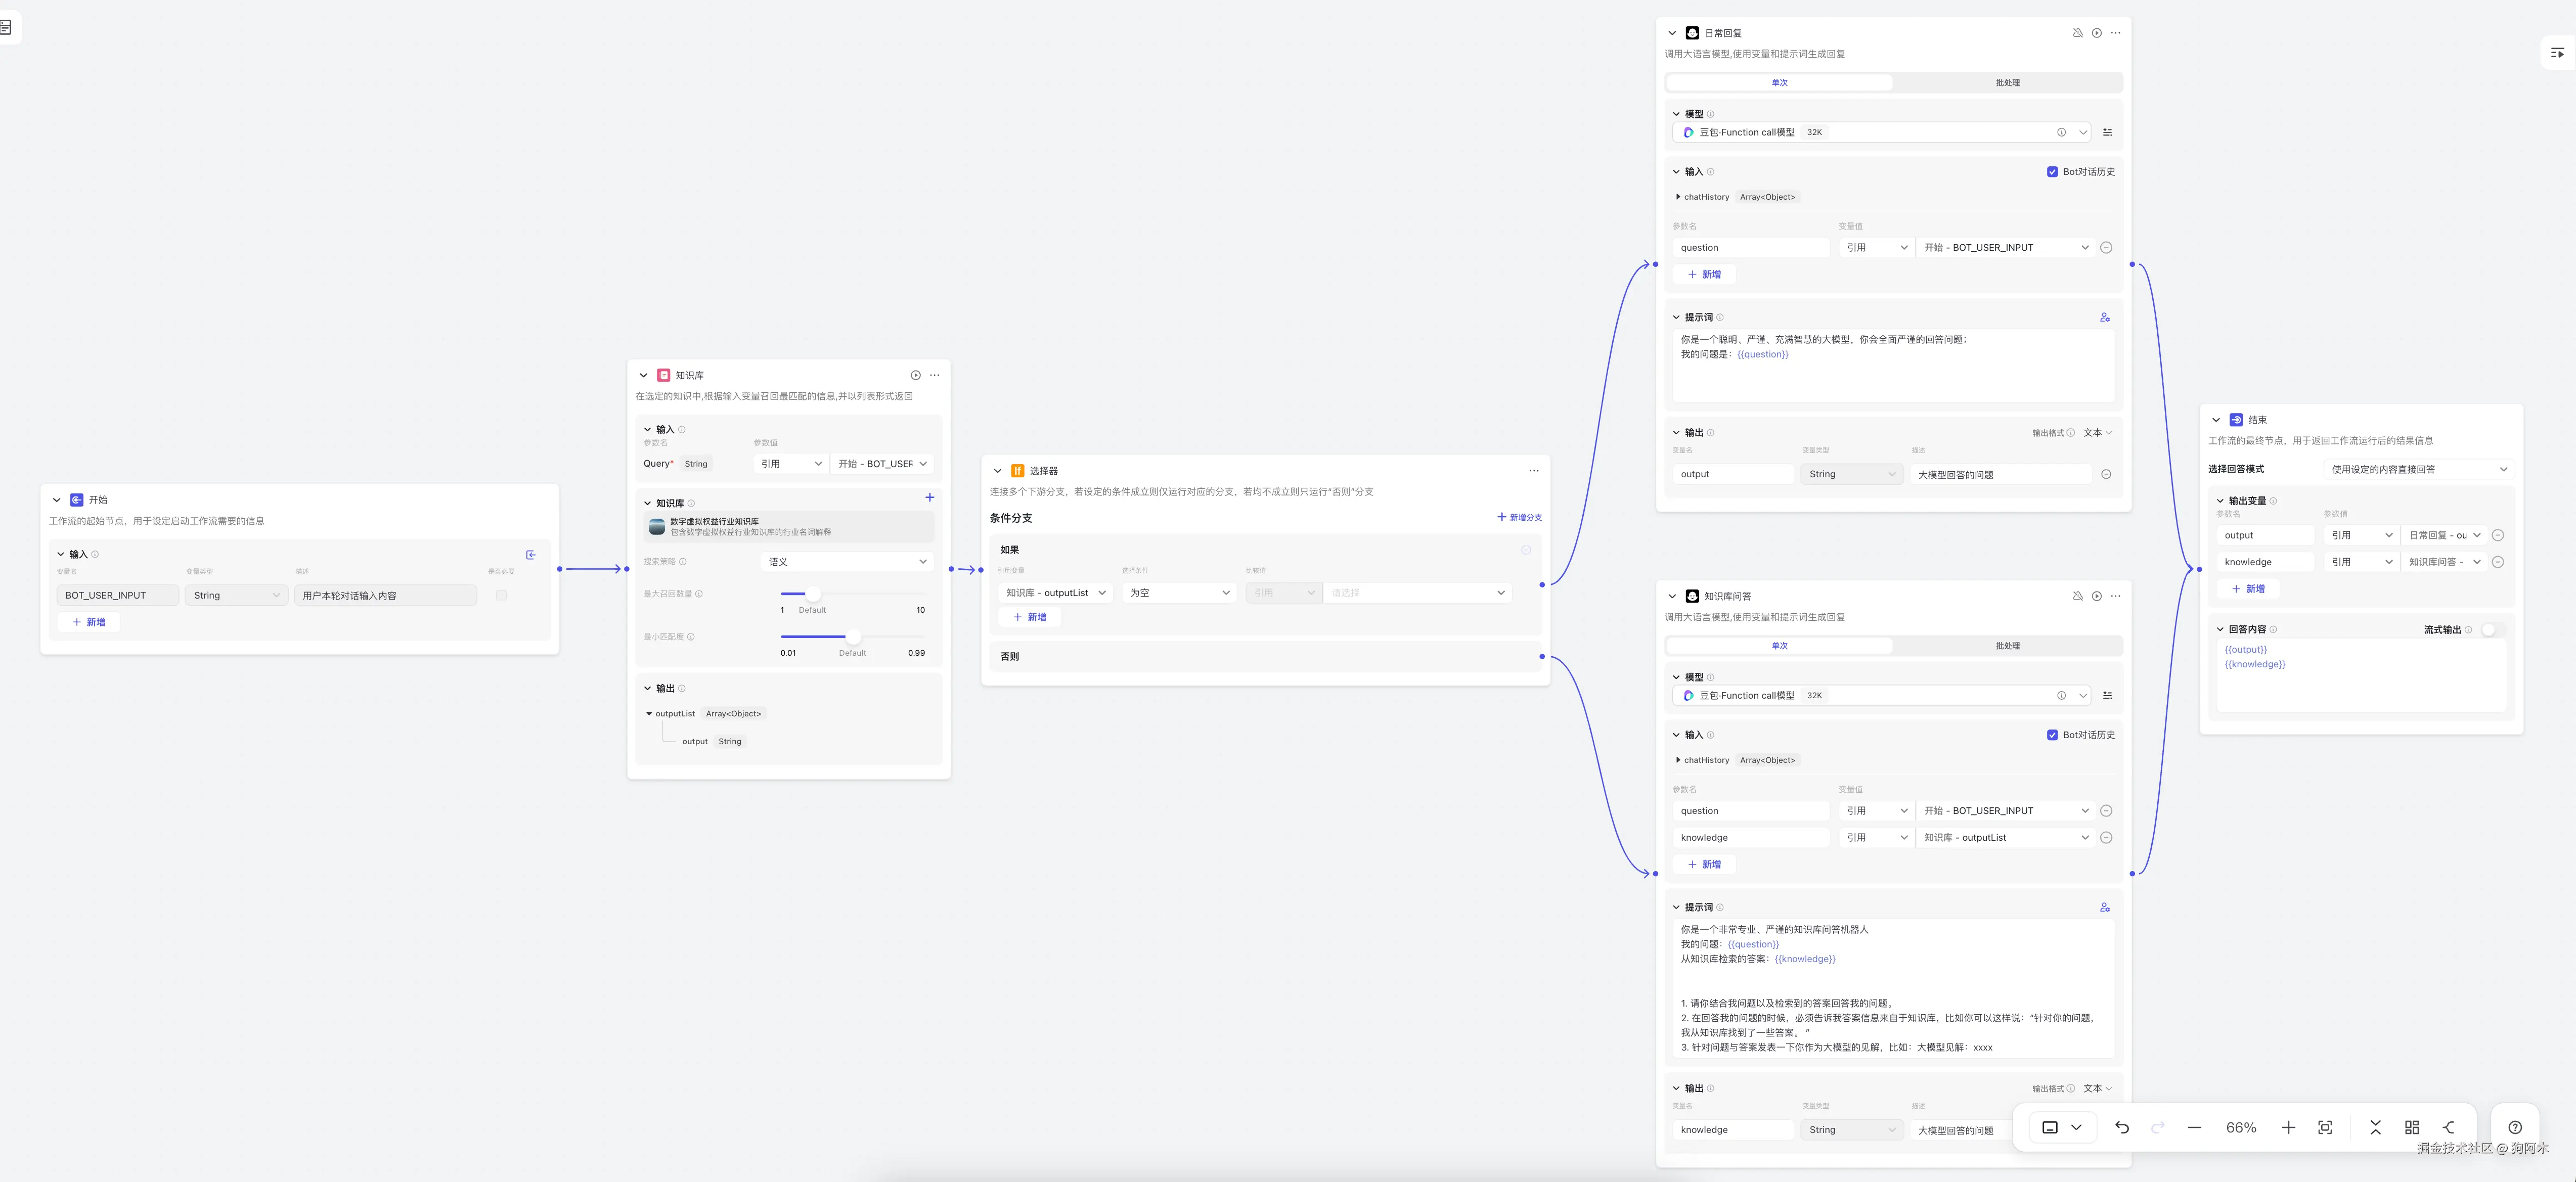Toggle 流式输出 switch in 结束 node

click(2492, 629)
